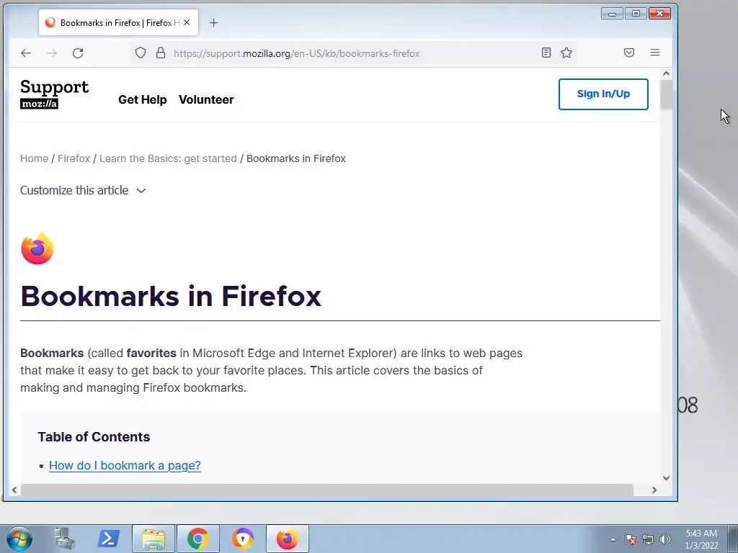Click the network tray icon
This screenshot has width=738, height=553.
648,539
